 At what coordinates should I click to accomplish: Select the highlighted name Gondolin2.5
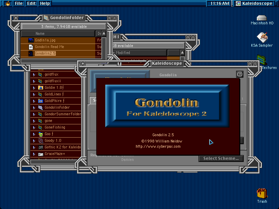click(45, 53)
